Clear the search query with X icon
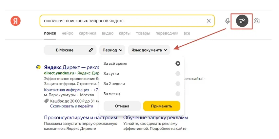The width and height of the screenshot is (279, 139). point(209,21)
